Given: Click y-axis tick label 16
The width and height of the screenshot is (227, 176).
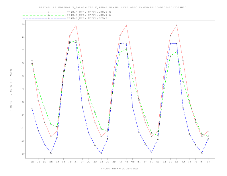Looking at the screenshot, I should click(22, 63).
